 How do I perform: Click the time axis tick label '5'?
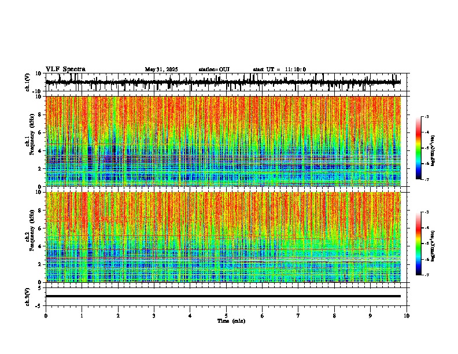coord(226,316)
